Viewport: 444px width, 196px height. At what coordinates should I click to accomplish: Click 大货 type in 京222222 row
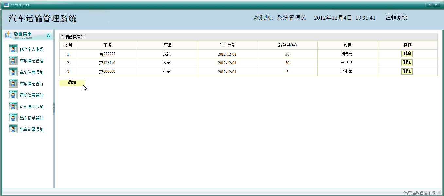(x=168, y=54)
